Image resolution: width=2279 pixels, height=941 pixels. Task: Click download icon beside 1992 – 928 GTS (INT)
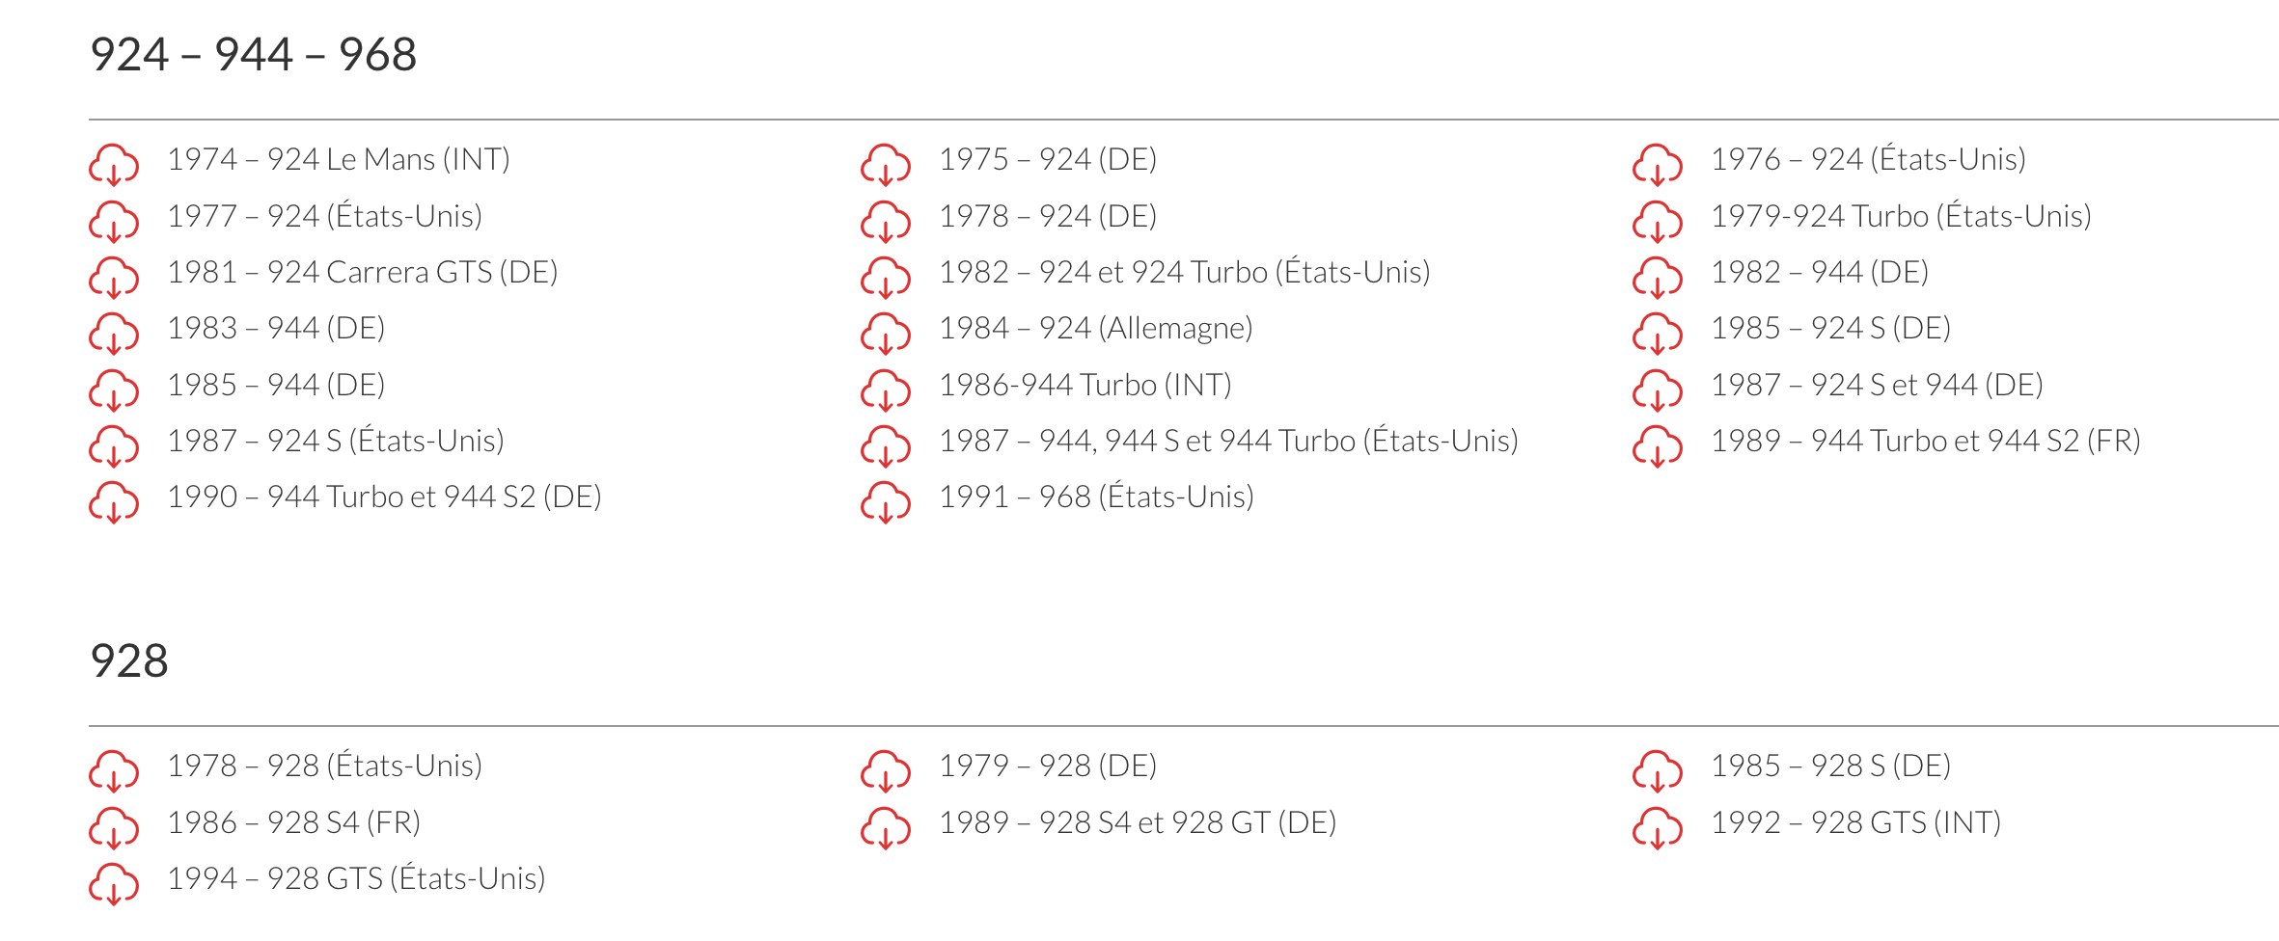pyautogui.click(x=1658, y=828)
